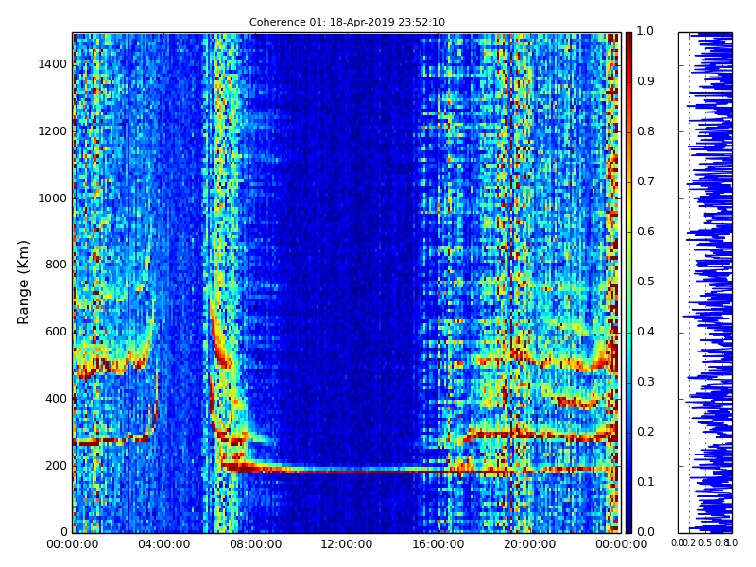Click the colorbar 0.5 label
Viewport: 756px width, 567px height.
[x=645, y=282]
